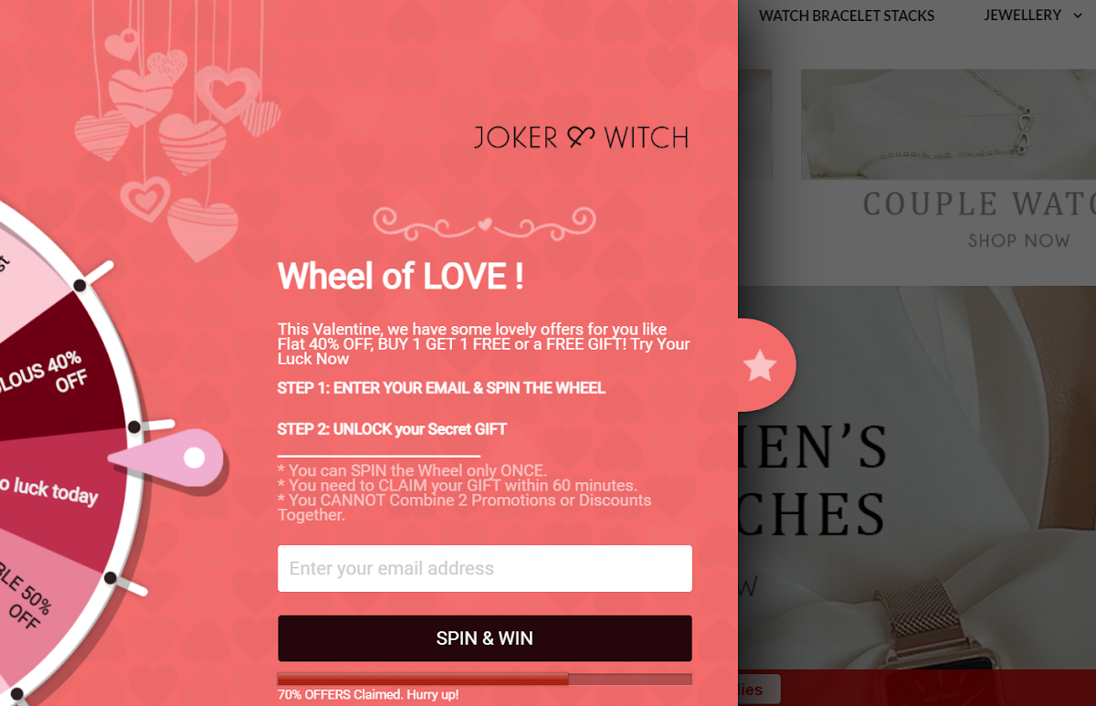
Task: Open the infinity necklace image
Action: [x=948, y=123]
